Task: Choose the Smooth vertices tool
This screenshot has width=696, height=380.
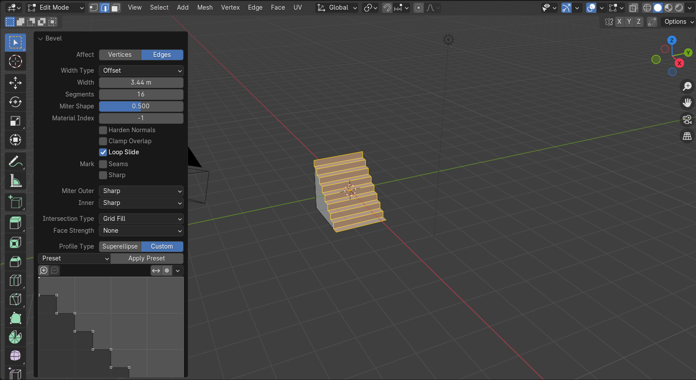Action: pyautogui.click(x=15, y=356)
